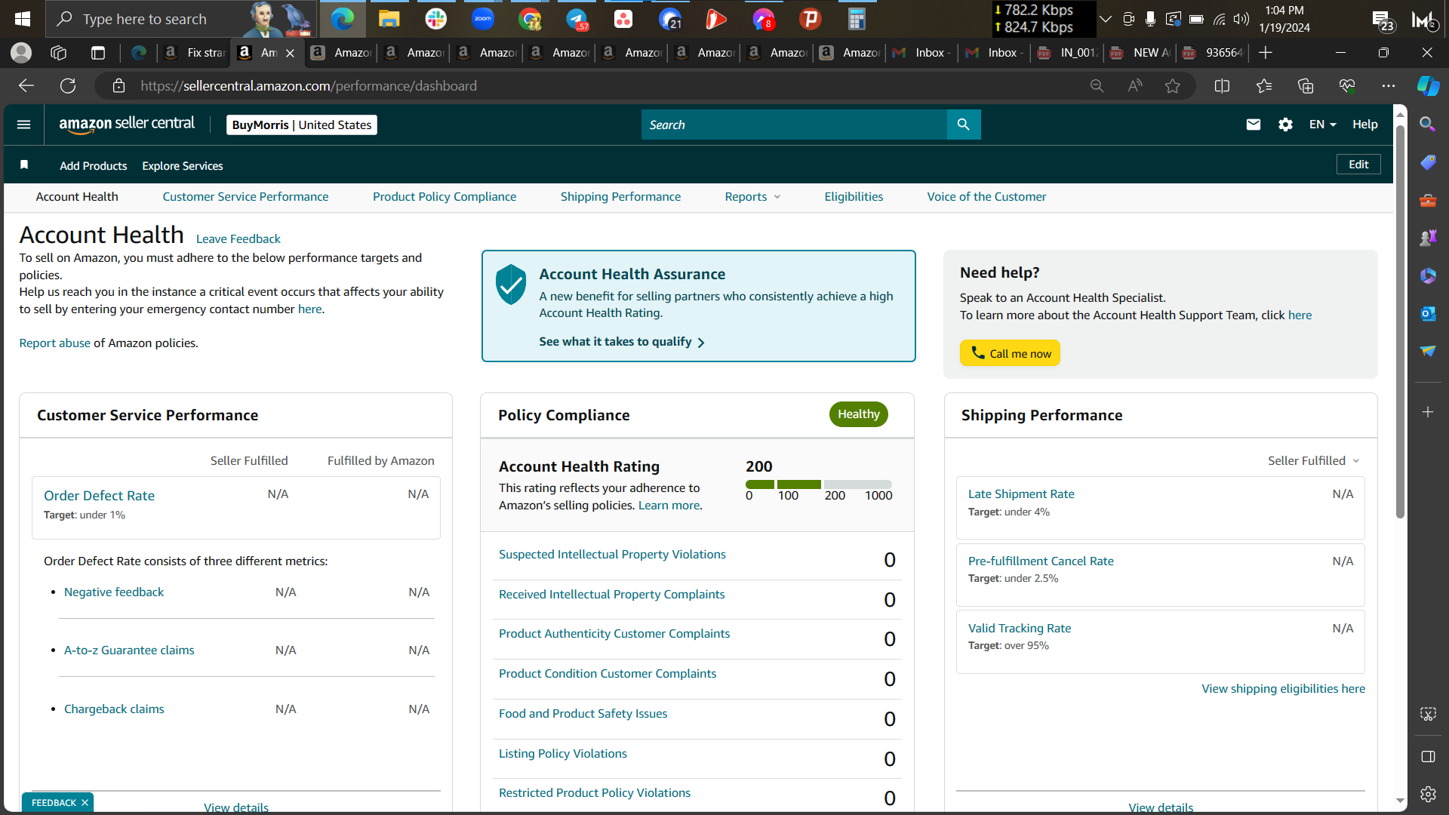
Task: Open the Seller Central hamburger menu
Action: [x=23, y=125]
